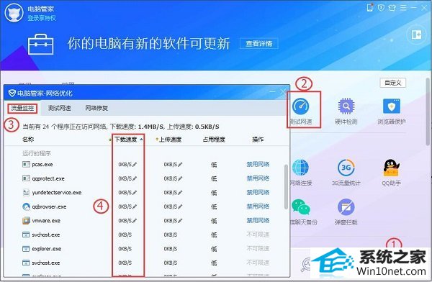Edit download limit pencil for yundetectservice.exe
This screenshot has height=282, width=432.
coord(135,193)
